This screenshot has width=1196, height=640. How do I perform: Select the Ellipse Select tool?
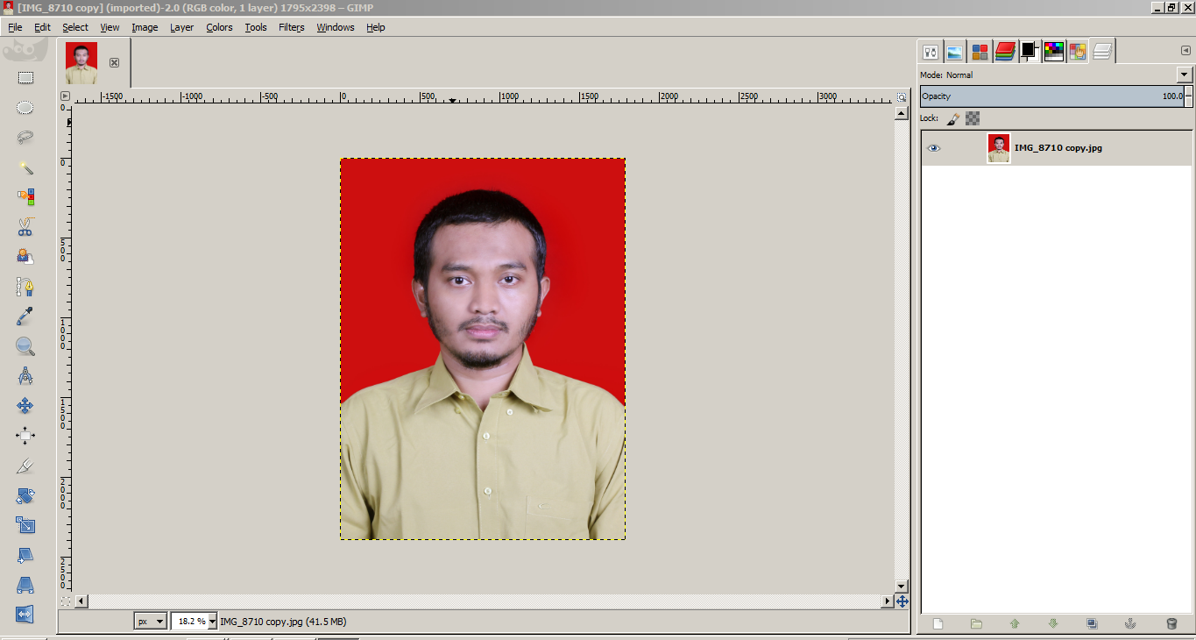pyautogui.click(x=25, y=108)
